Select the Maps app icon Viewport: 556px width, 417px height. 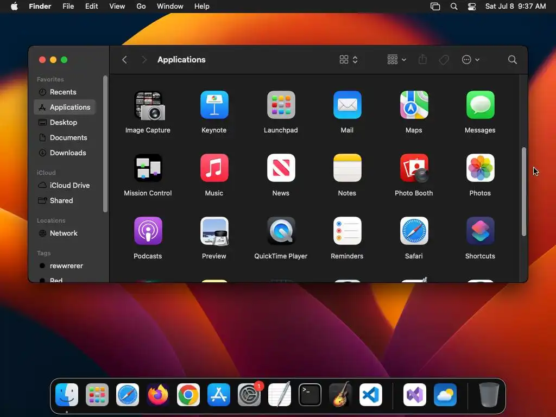414,105
